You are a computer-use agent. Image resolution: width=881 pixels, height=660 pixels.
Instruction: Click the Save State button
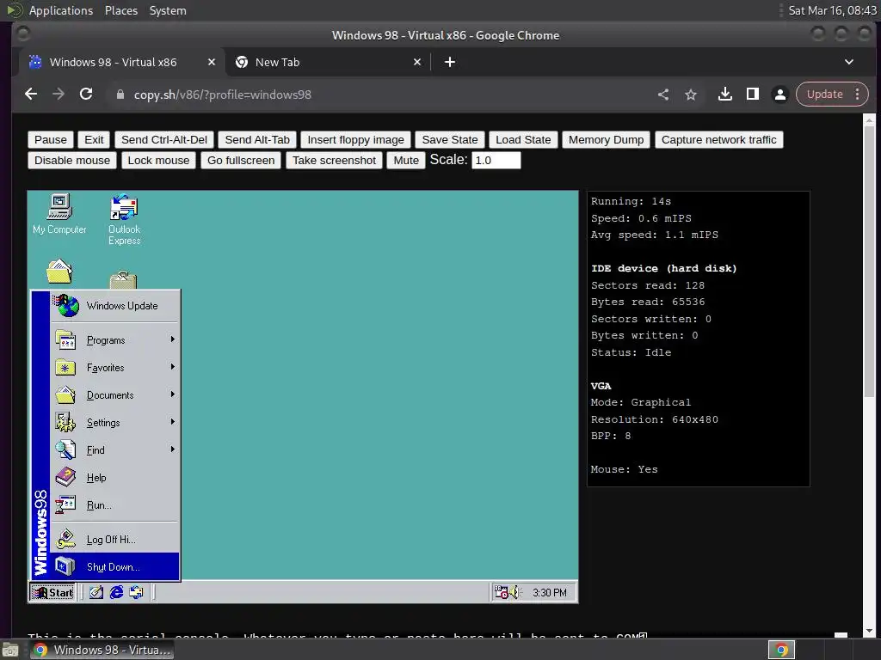(449, 140)
